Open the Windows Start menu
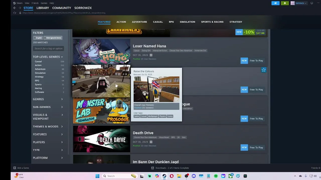The width and height of the screenshot is (321, 180). tap(97, 176)
